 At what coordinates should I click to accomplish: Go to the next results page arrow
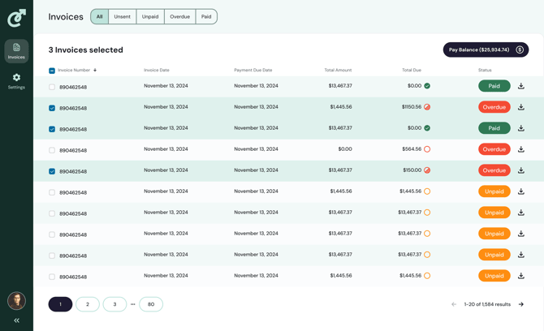(520, 304)
